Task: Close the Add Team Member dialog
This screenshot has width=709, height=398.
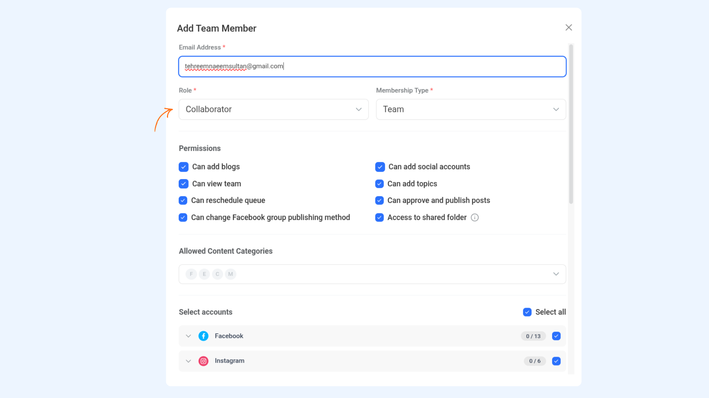Action: tap(569, 28)
